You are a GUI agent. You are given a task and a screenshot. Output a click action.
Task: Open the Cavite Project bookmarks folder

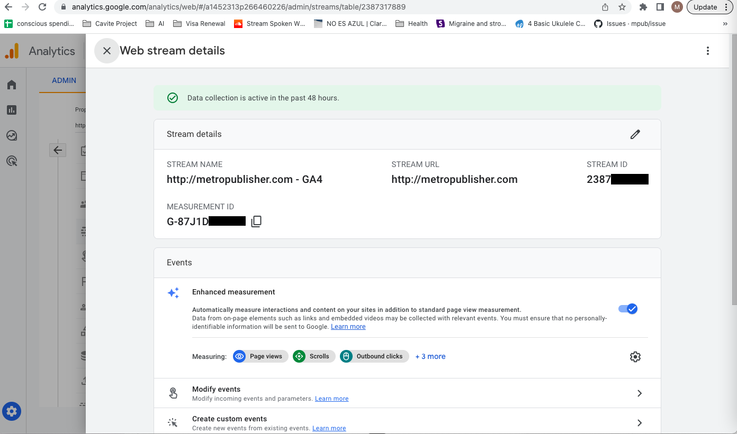[x=110, y=24]
